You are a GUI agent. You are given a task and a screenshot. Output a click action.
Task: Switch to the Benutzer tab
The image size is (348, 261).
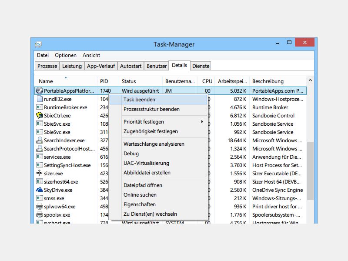[157, 66]
